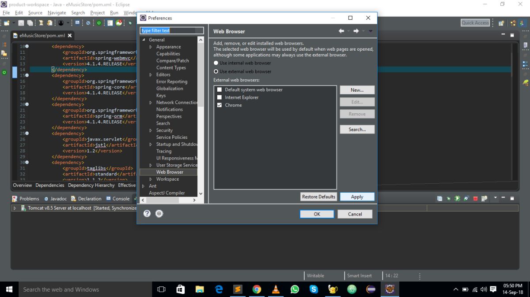Click the New... browser button

coord(357,90)
